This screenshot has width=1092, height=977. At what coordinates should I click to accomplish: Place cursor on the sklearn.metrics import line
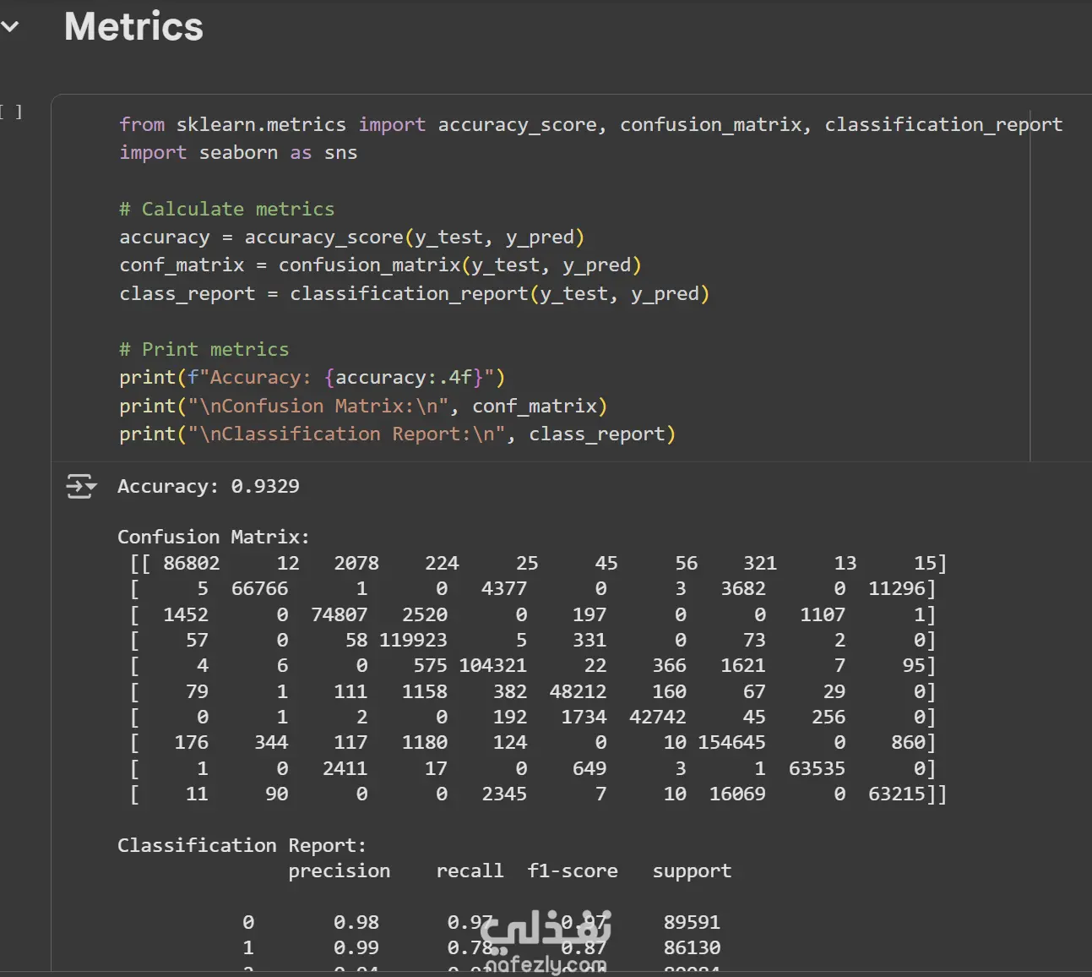[590, 125]
